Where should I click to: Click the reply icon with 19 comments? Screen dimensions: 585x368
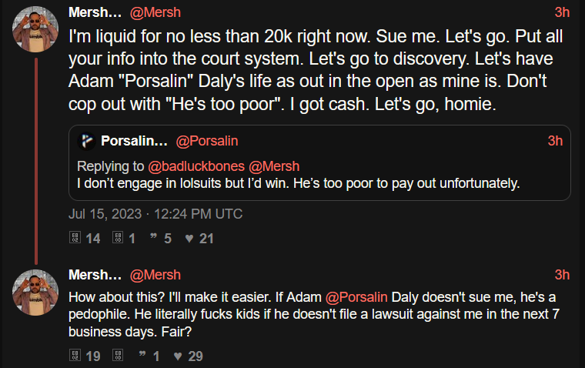tap(75, 356)
